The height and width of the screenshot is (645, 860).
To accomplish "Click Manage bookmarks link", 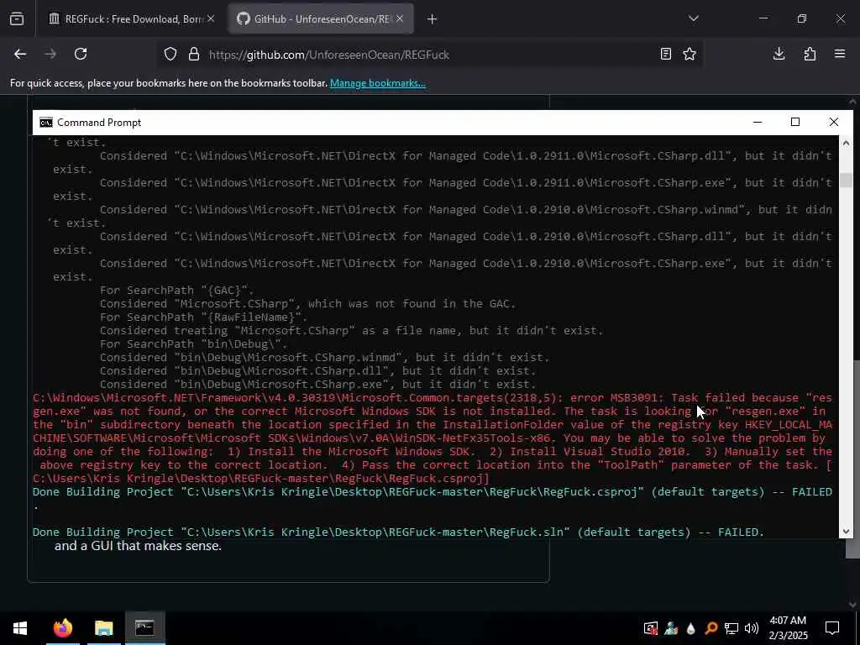I will [x=377, y=83].
